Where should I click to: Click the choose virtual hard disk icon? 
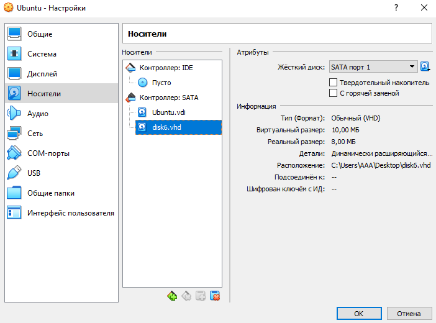coord(425,66)
